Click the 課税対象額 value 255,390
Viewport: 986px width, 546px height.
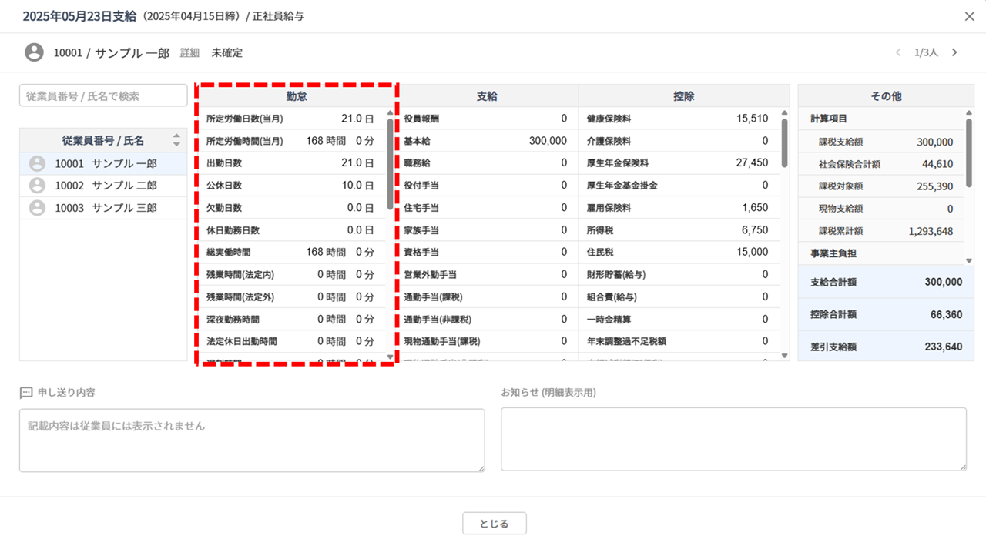coord(934,186)
